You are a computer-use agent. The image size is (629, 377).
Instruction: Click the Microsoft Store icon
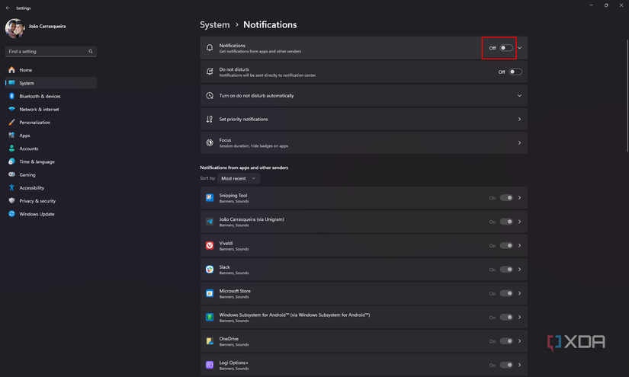(x=210, y=292)
